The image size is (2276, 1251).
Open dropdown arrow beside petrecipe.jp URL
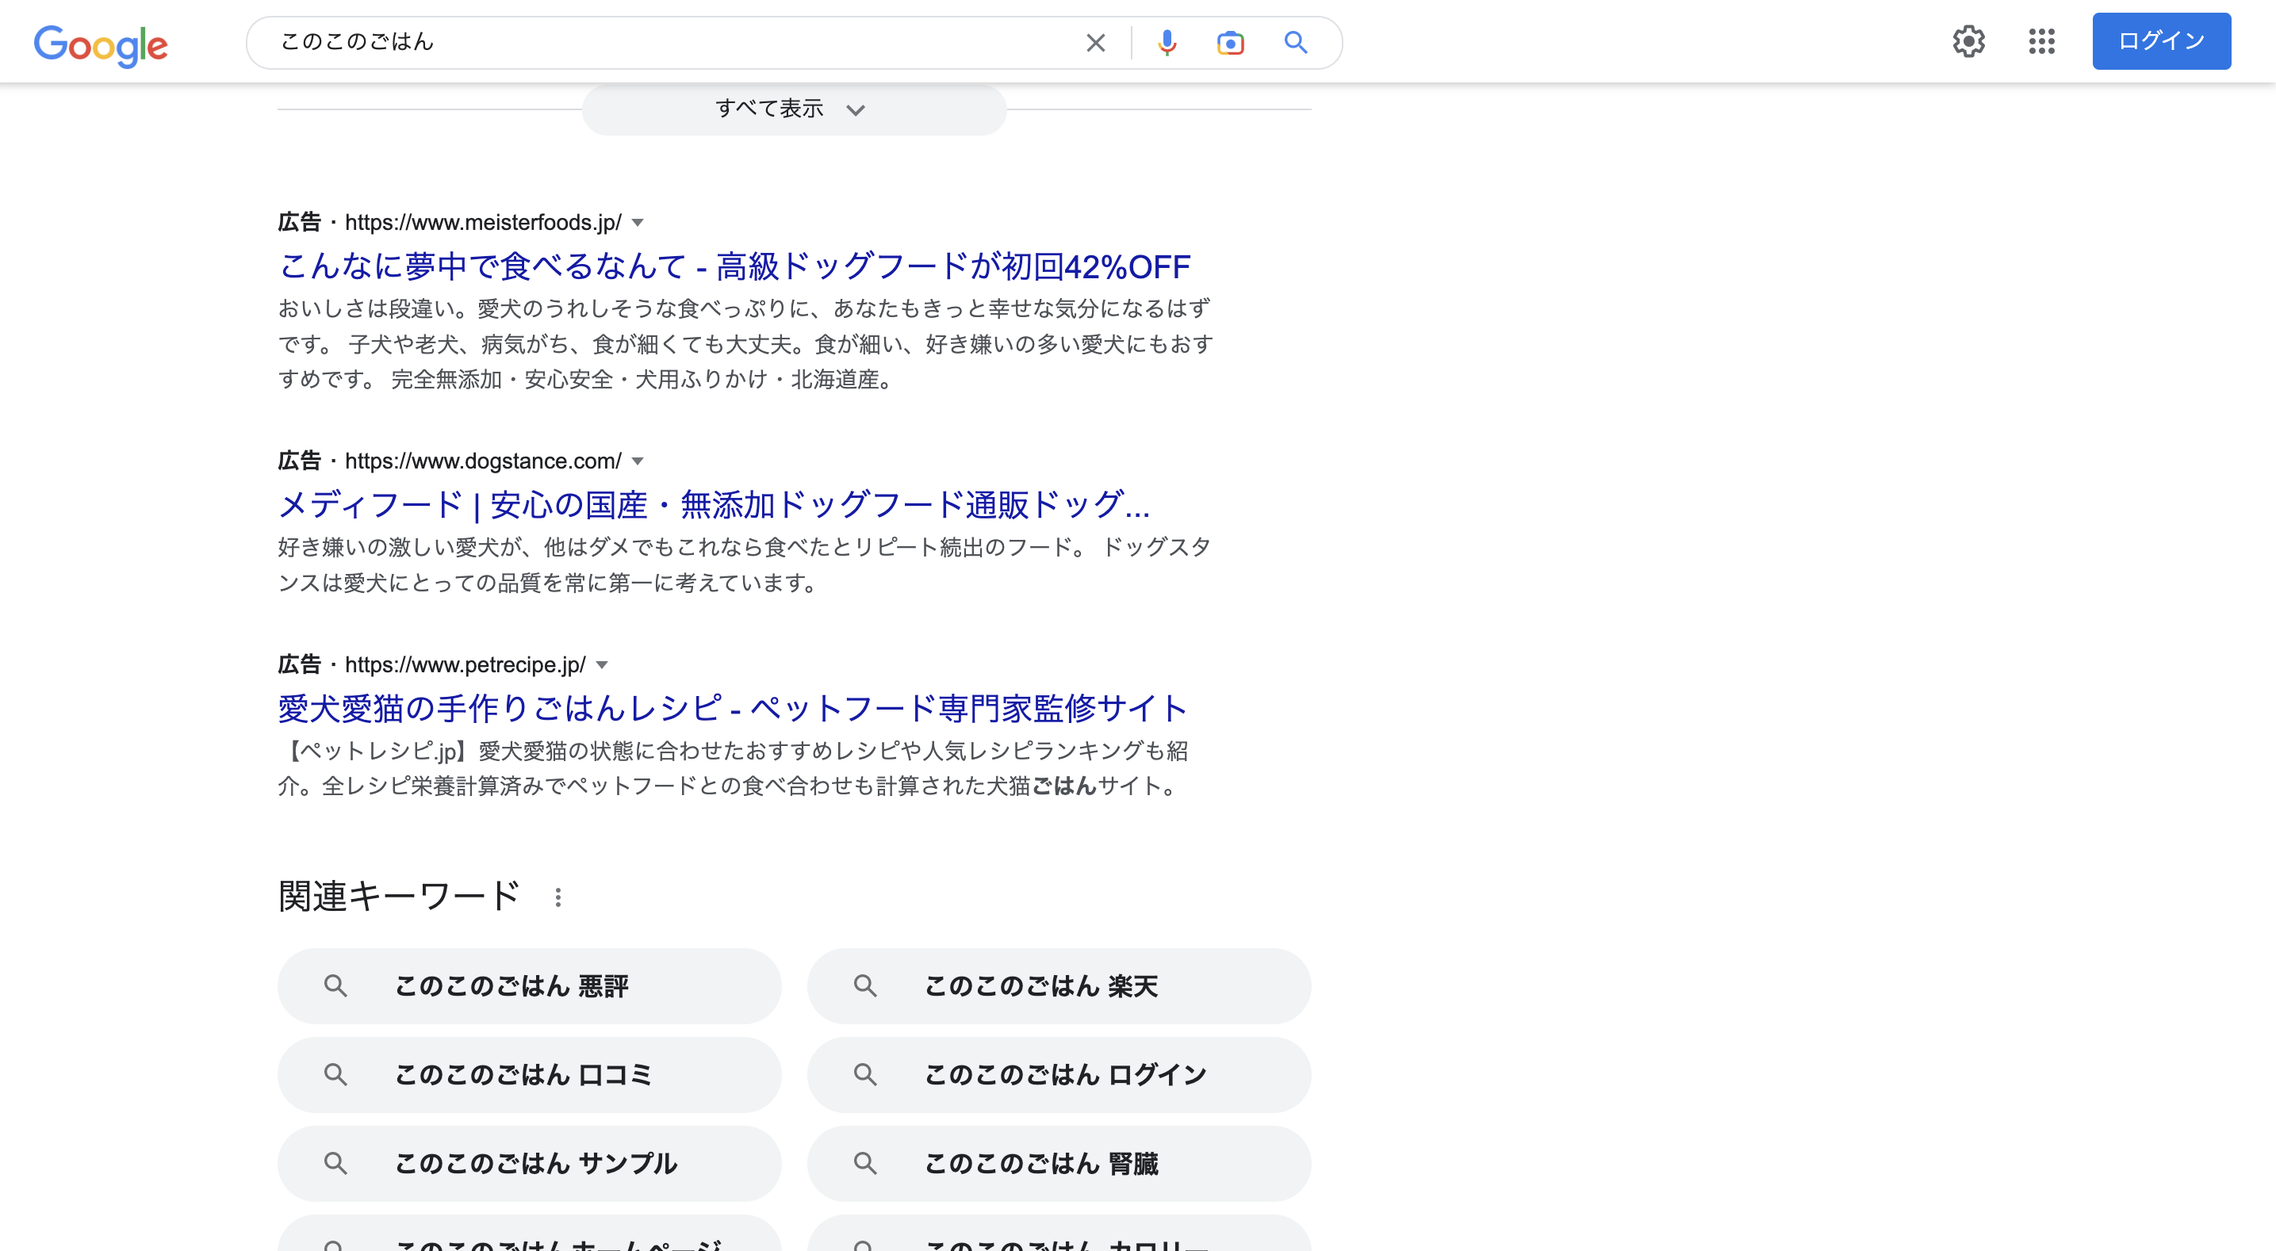[x=602, y=665]
